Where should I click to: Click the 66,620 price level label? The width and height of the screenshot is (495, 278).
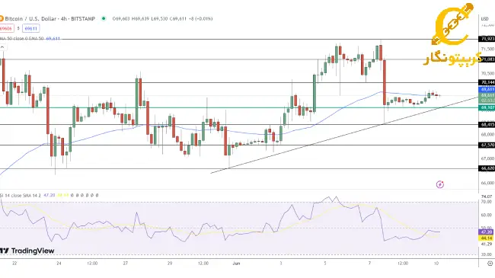coord(487,168)
